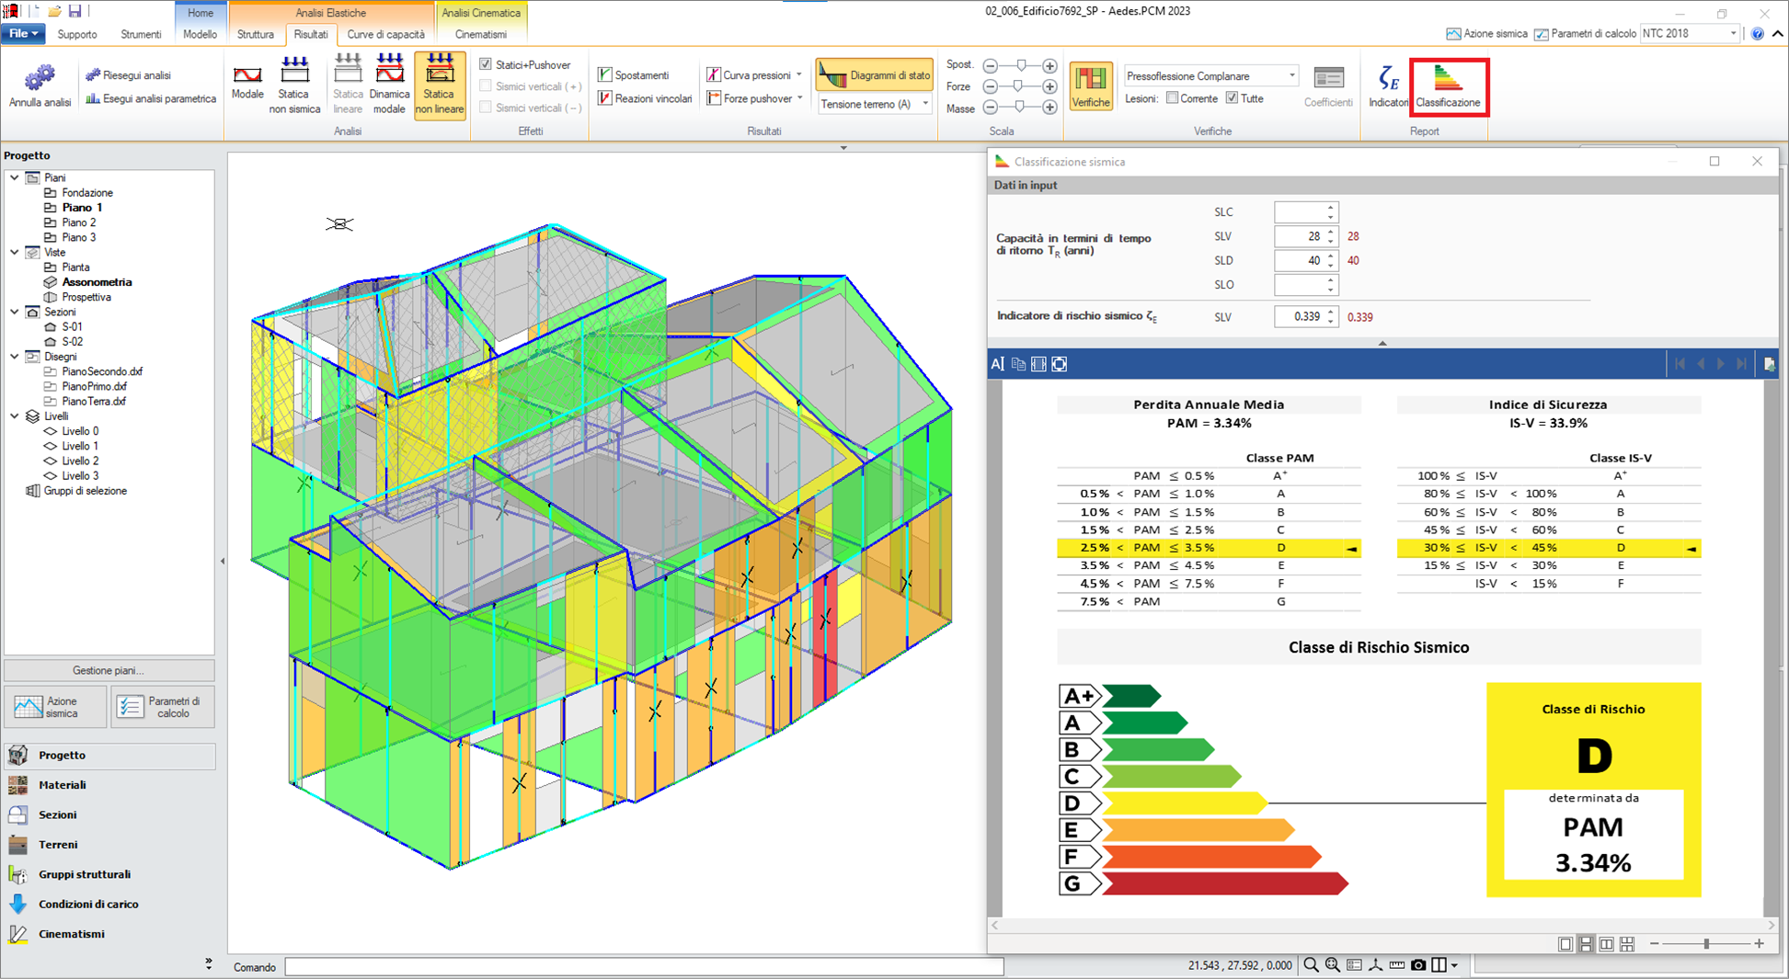Click the Gestione piani button

109,670
